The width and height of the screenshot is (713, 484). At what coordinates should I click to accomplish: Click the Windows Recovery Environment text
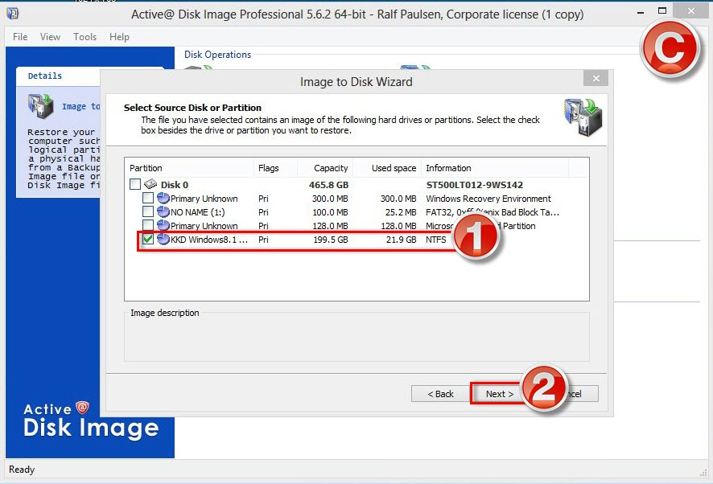coord(488,198)
